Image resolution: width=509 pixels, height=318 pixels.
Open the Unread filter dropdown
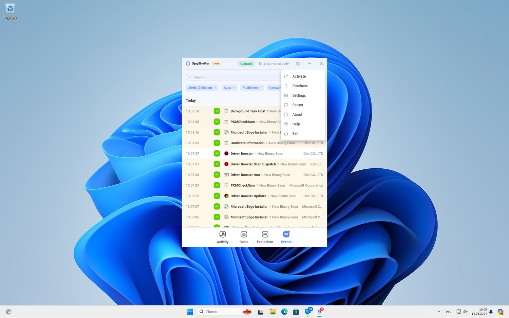(274, 88)
